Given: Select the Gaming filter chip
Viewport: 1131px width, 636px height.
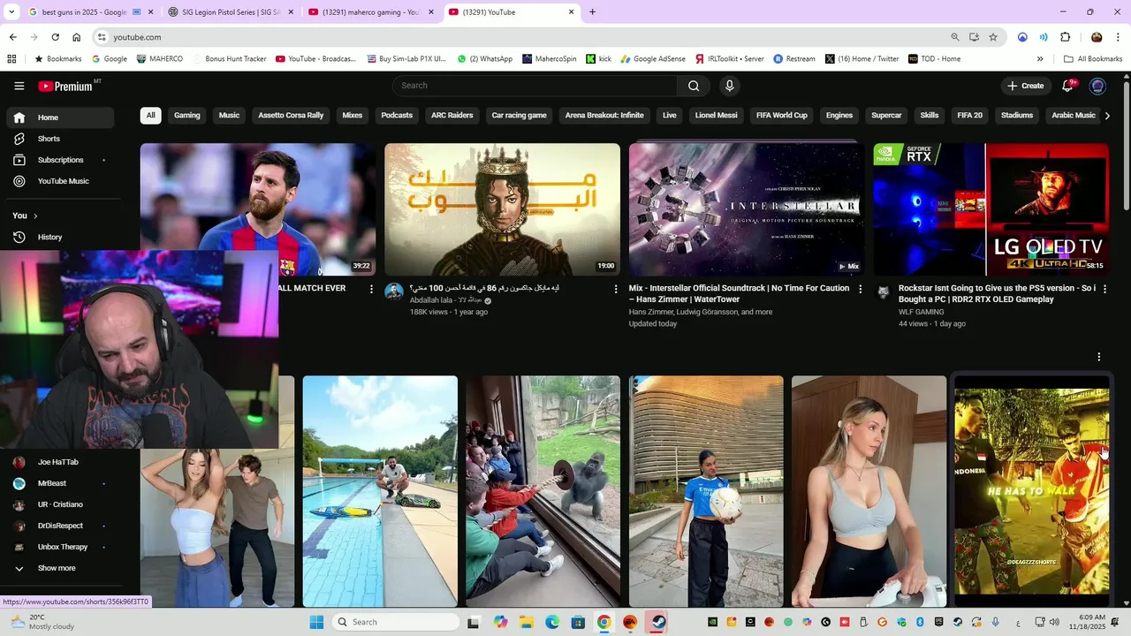Looking at the screenshot, I should pyautogui.click(x=187, y=116).
